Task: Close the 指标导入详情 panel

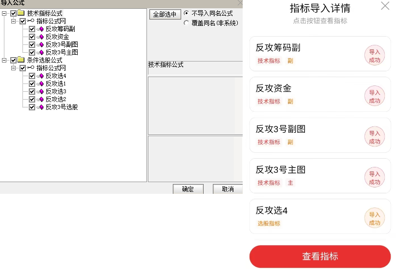Action: coord(385,5)
